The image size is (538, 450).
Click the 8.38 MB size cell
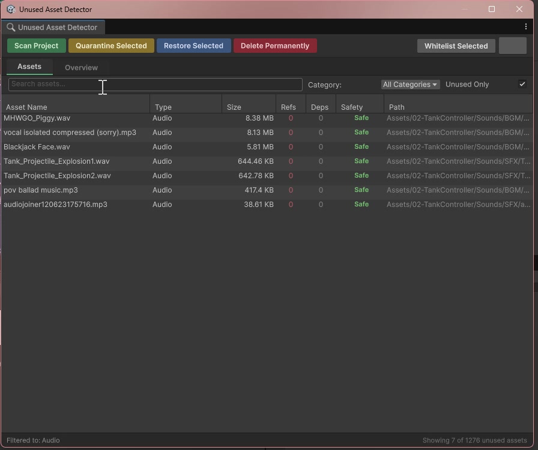tap(259, 118)
